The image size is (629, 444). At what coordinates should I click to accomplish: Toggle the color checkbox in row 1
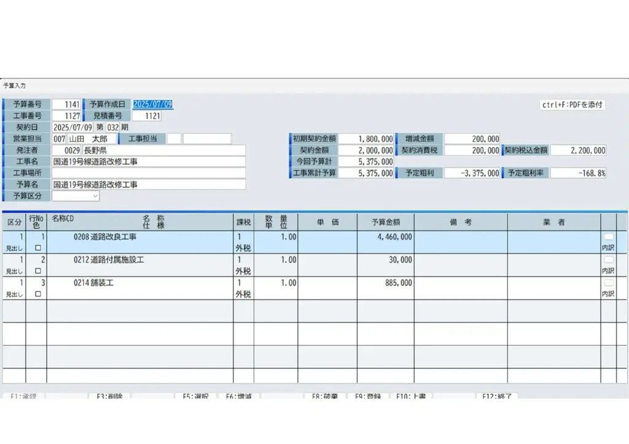coord(38,248)
